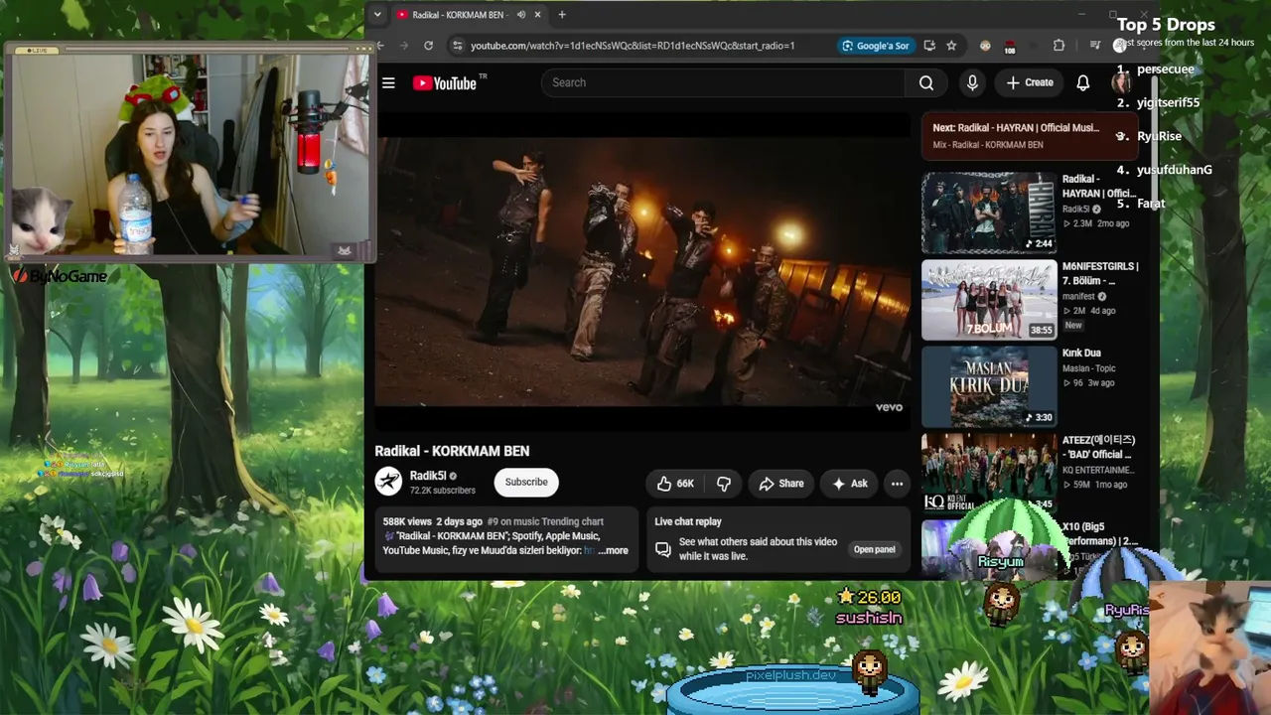Open the Radik5l channel name link
The width and height of the screenshot is (1271, 715).
(x=428, y=476)
